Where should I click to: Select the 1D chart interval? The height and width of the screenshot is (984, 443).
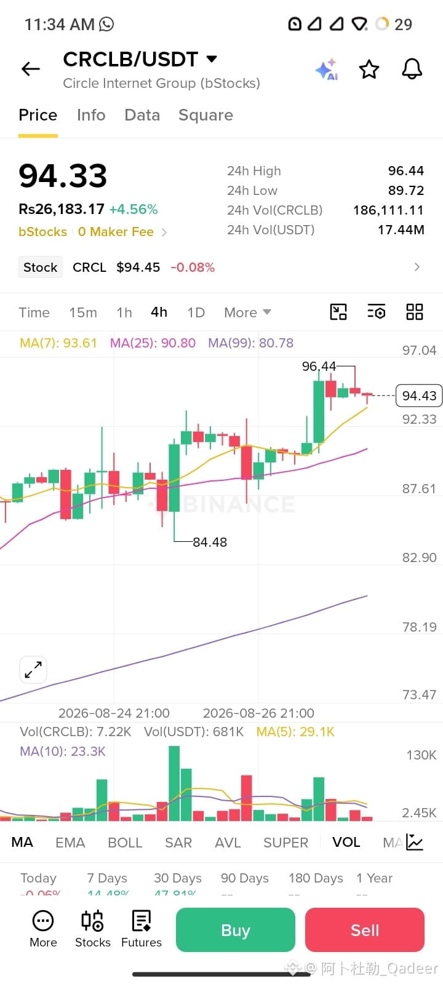(x=196, y=312)
